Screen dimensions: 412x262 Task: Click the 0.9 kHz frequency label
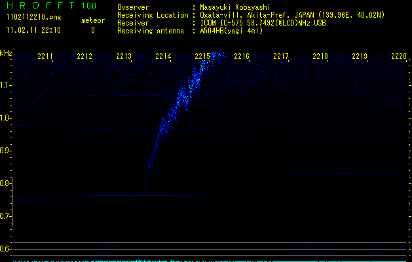pyautogui.click(x=5, y=151)
